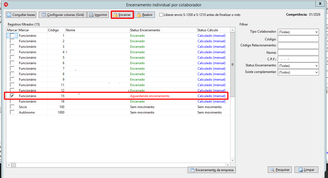Click the FP application icon in title bar
The width and height of the screenshot is (328, 178).
tap(6, 4)
